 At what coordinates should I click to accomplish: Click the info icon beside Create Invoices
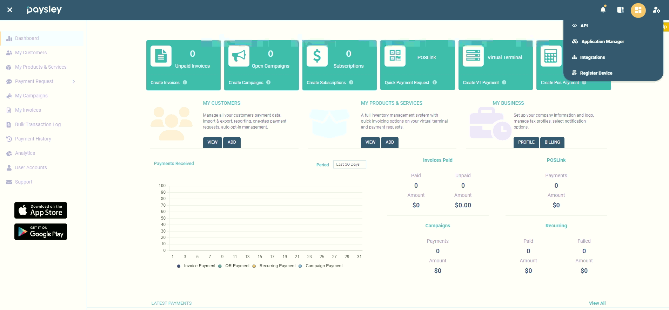(185, 82)
